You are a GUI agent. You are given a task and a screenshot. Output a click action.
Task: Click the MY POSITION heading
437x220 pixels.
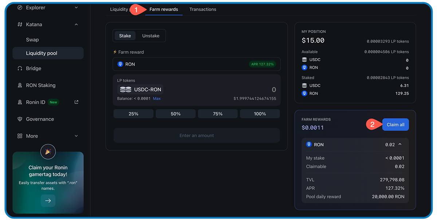point(314,32)
